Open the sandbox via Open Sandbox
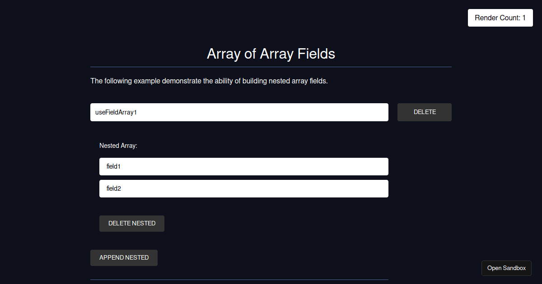542x284 pixels. tap(506, 268)
